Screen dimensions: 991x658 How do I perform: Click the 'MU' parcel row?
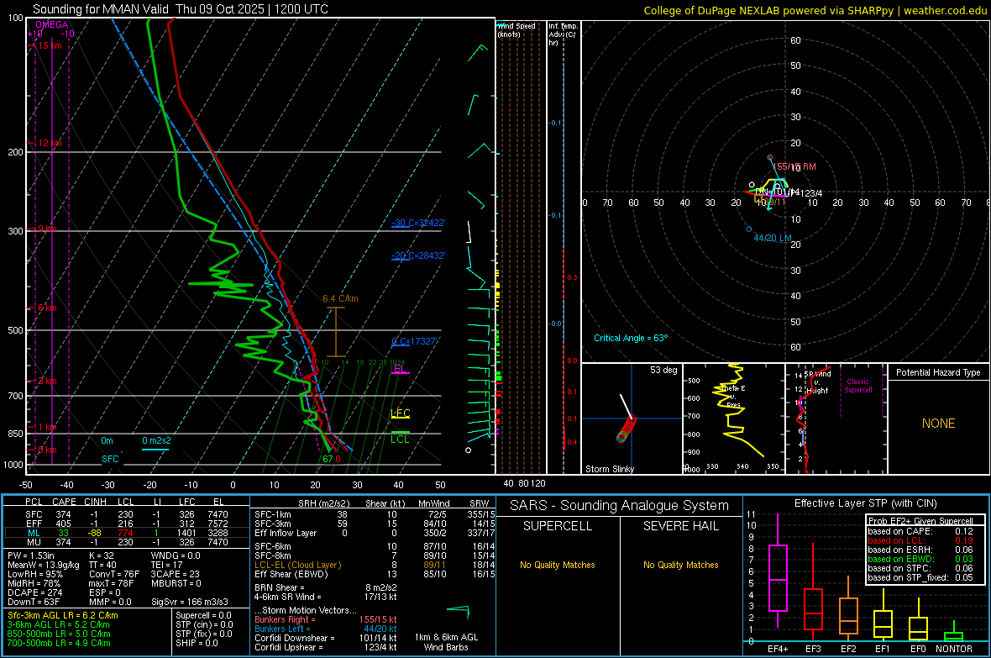[125, 541]
